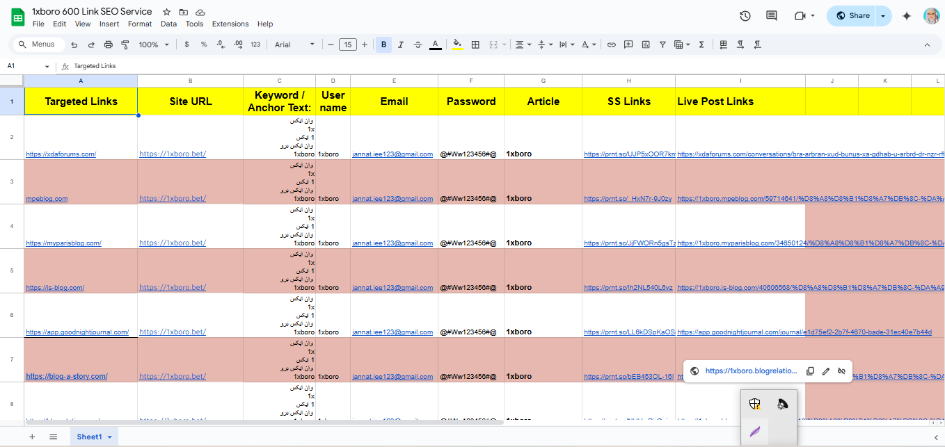The width and height of the screenshot is (945, 447).
Task: Pick the yellow fill color swatch
Action: click(457, 44)
